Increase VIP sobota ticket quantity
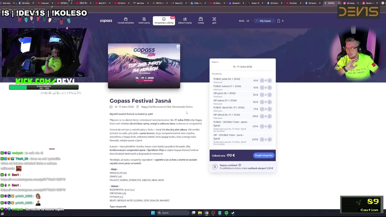The height and width of the screenshot is (217, 386). [270, 102]
